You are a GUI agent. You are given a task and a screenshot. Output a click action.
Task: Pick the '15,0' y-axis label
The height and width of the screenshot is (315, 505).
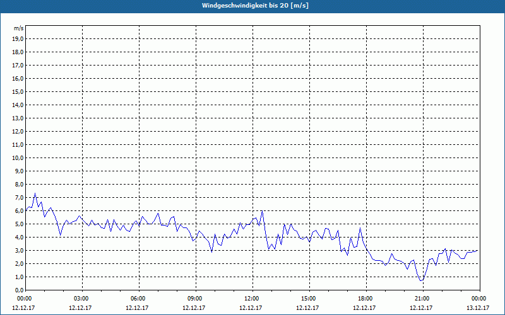tap(18, 91)
